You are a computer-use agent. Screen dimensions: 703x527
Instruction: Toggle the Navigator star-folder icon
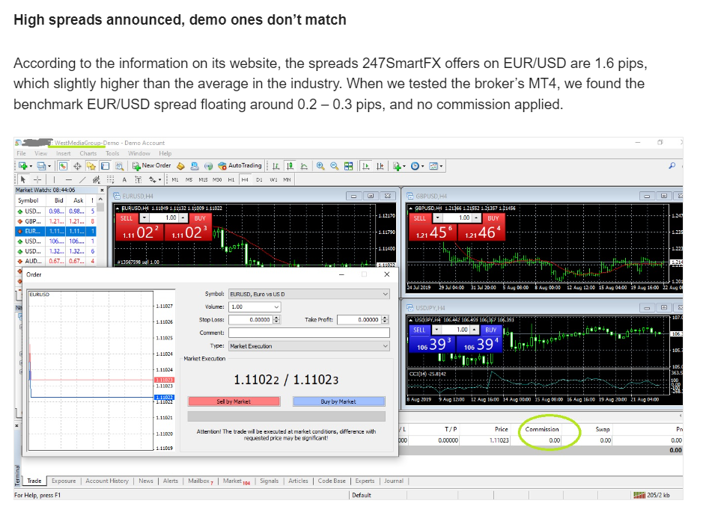(x=91, y=166)
